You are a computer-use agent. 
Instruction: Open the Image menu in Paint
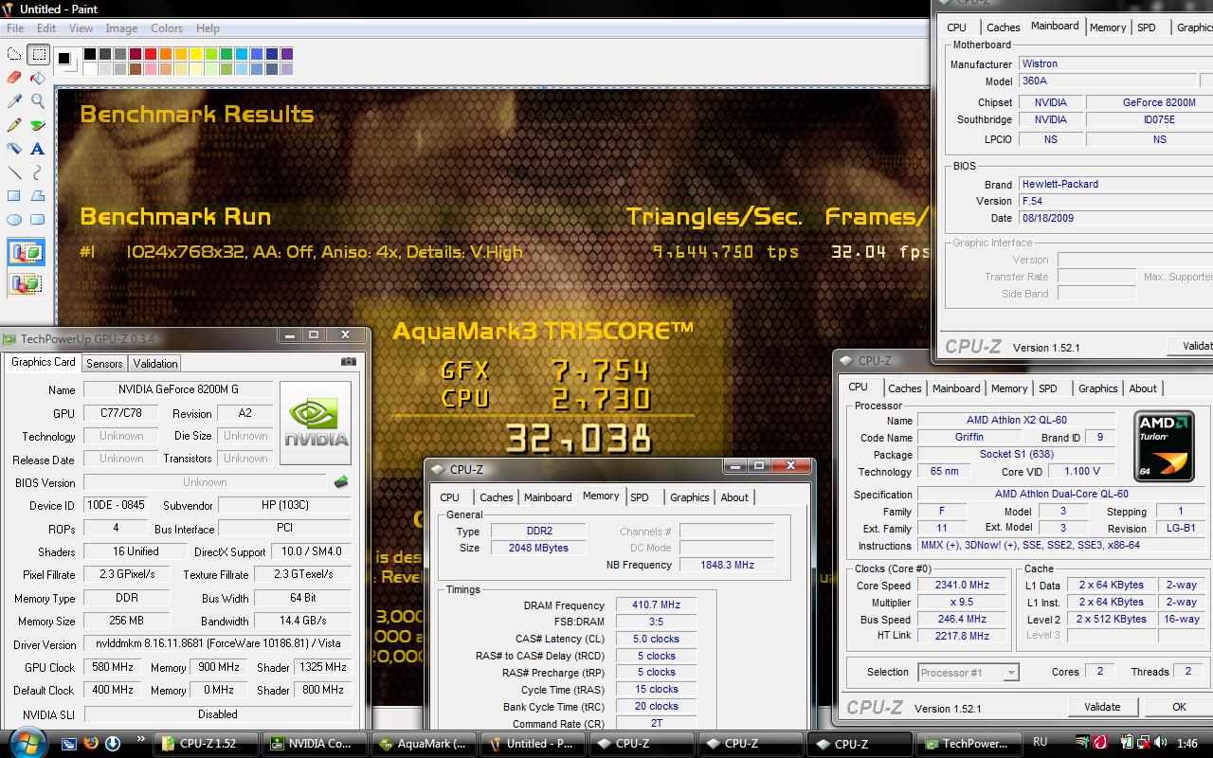point(121,28)
